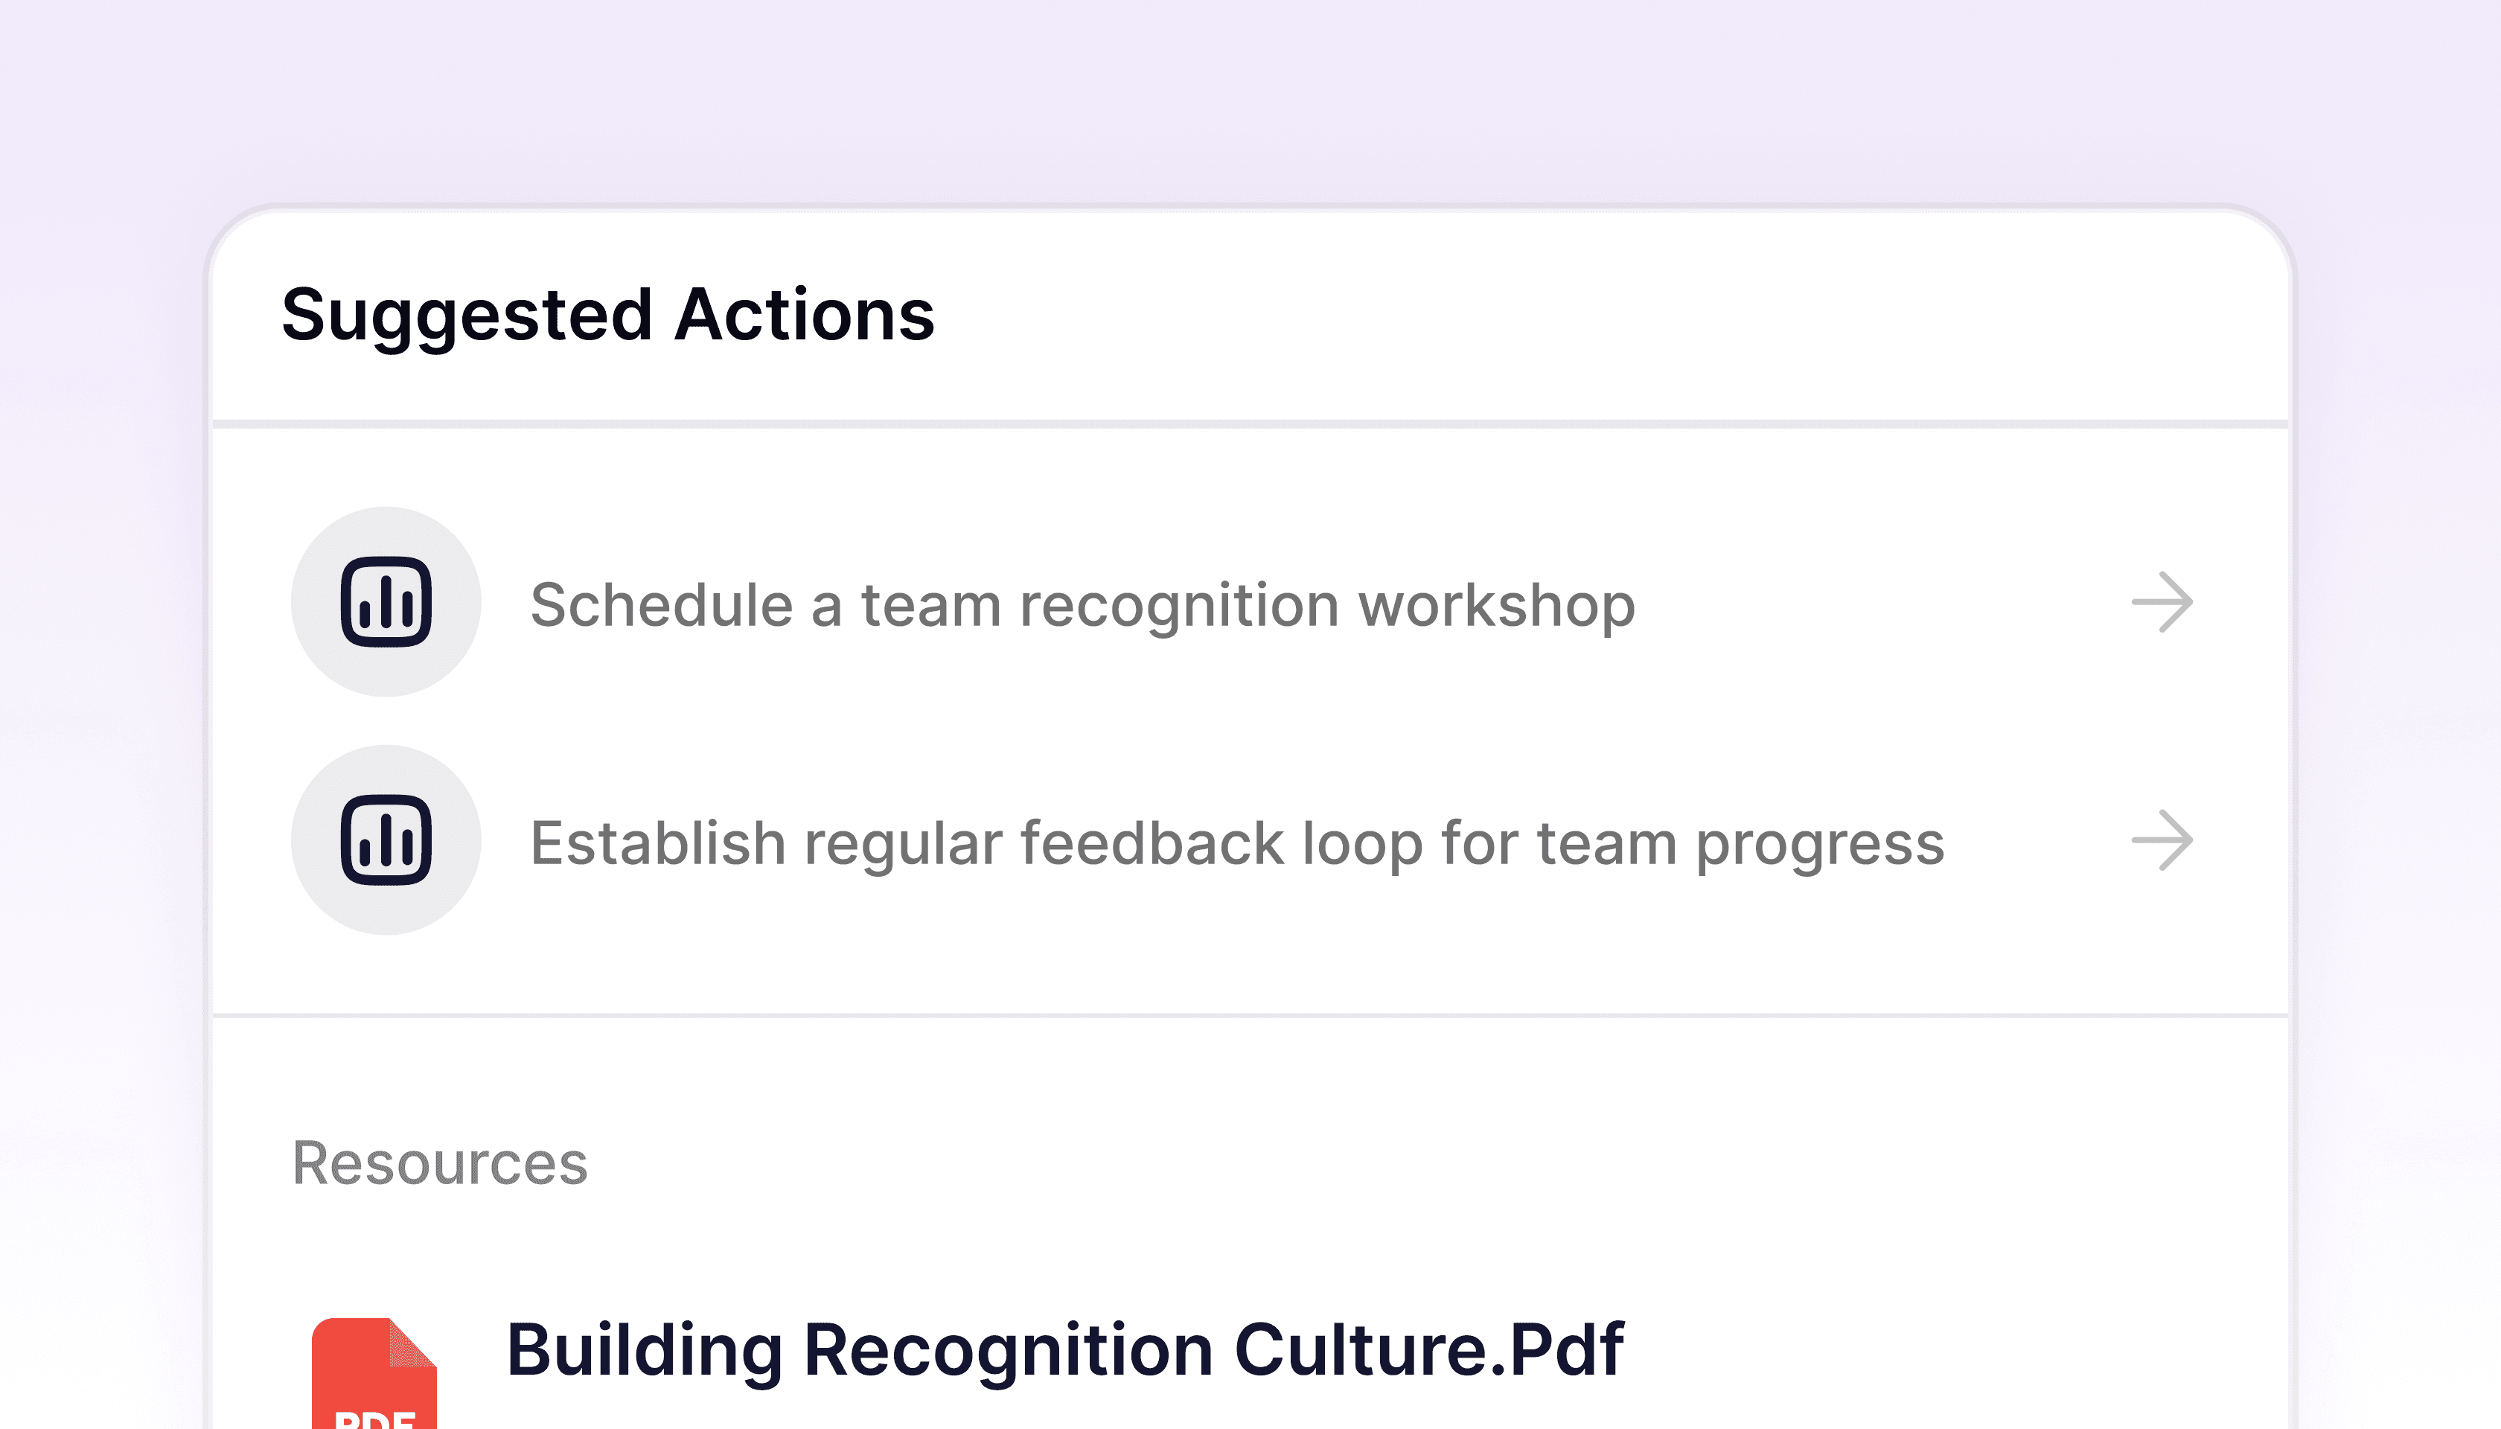Click word 'workshop' in first suggested action

(1497, 604)
